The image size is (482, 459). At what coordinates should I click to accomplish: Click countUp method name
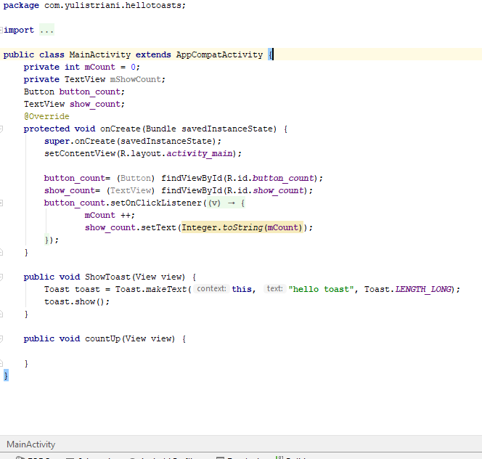click(102, 338)
